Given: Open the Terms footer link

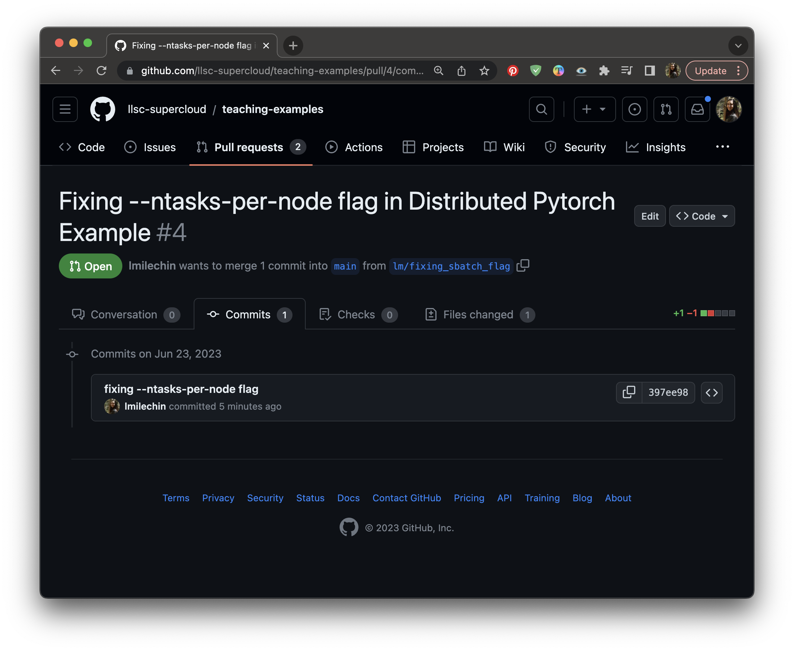Looking at the screenshot, I should (x=175, y=498).
